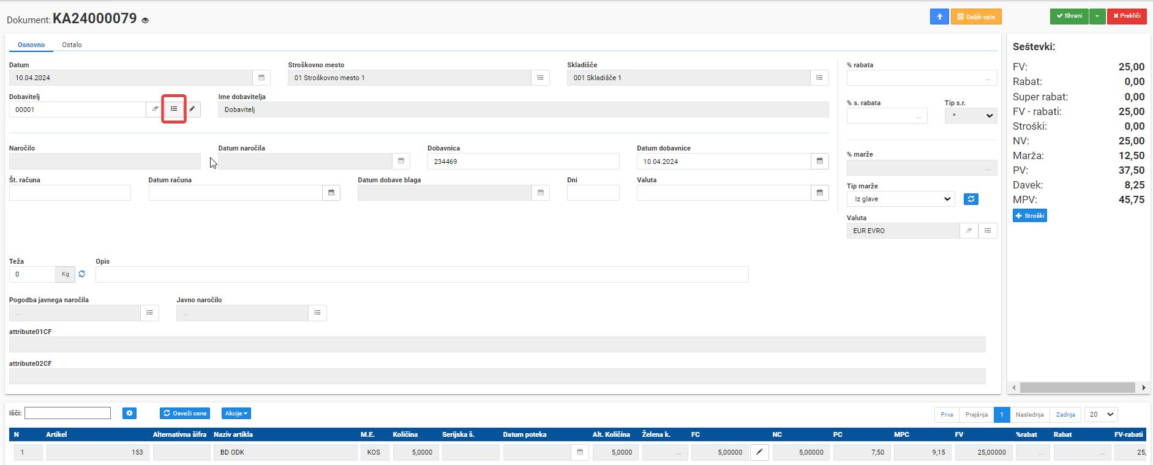Sort by Količina column header
This screenshot has height=465, width=1153.
click(x=405, y=434)
